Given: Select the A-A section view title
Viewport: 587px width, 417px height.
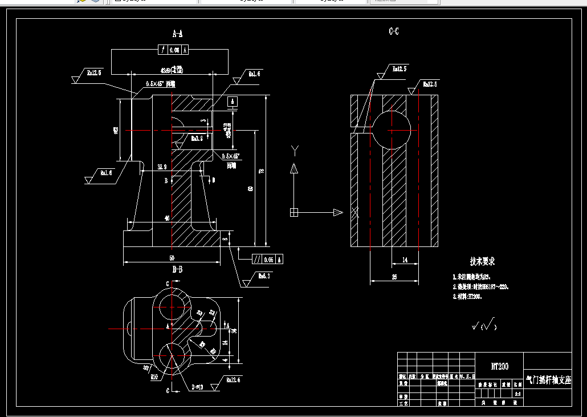Looking at the screenshot, I should (x=177, y=34).
